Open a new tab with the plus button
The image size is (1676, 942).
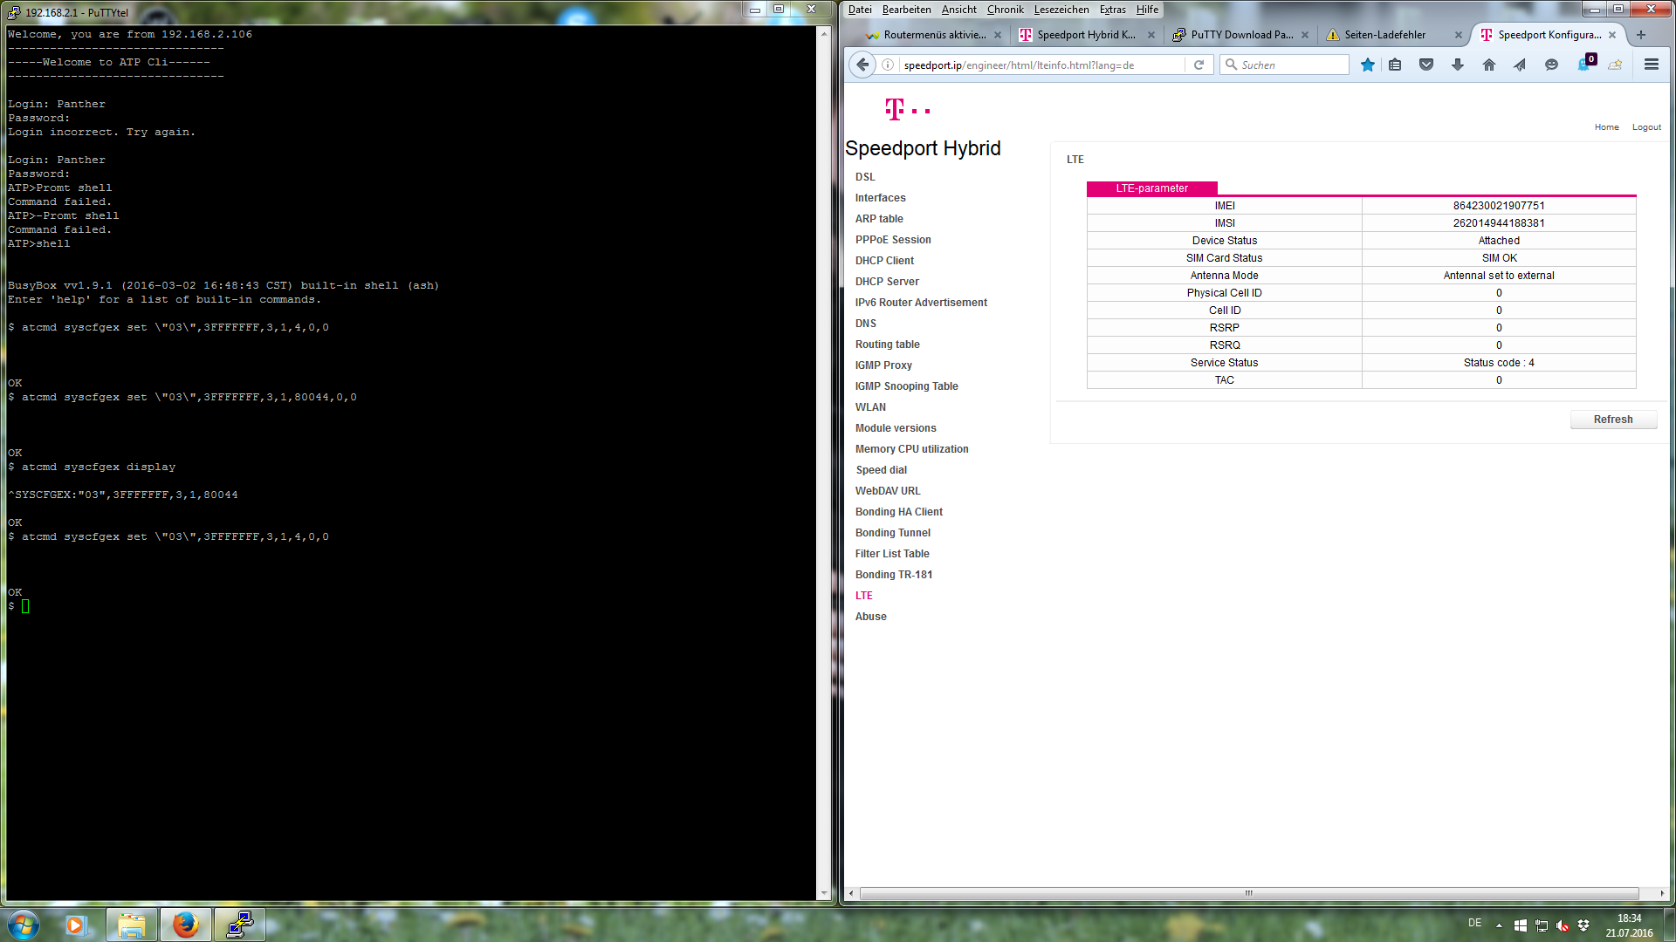click(1641, 35)
